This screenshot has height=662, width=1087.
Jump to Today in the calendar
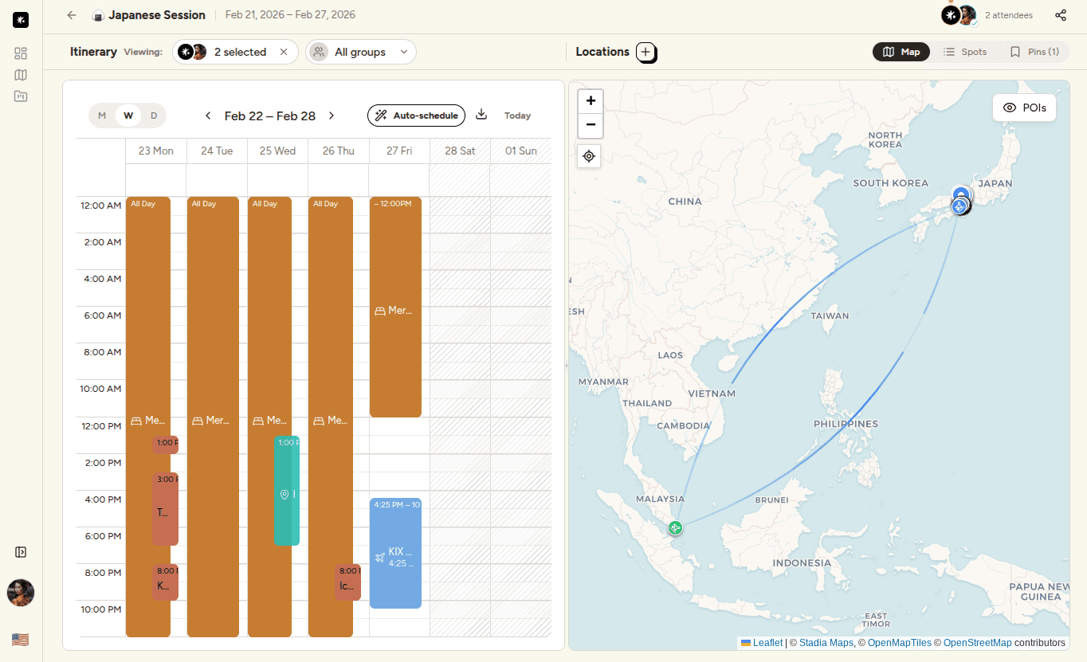517,116
